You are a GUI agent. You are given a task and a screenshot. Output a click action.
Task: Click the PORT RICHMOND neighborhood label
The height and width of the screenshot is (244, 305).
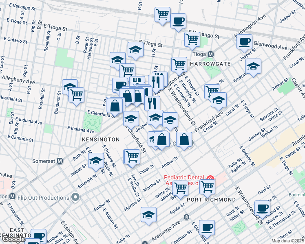211,200
